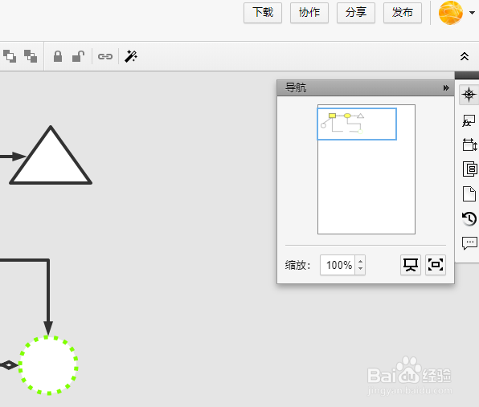Increase zoom with the up stepper arrow

click(x=361, y=262)
